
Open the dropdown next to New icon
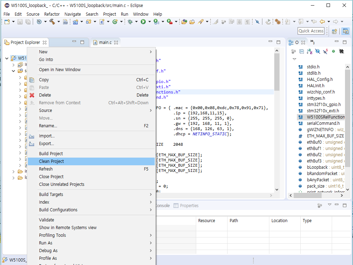pyautogui.click(x=13, y=22)
